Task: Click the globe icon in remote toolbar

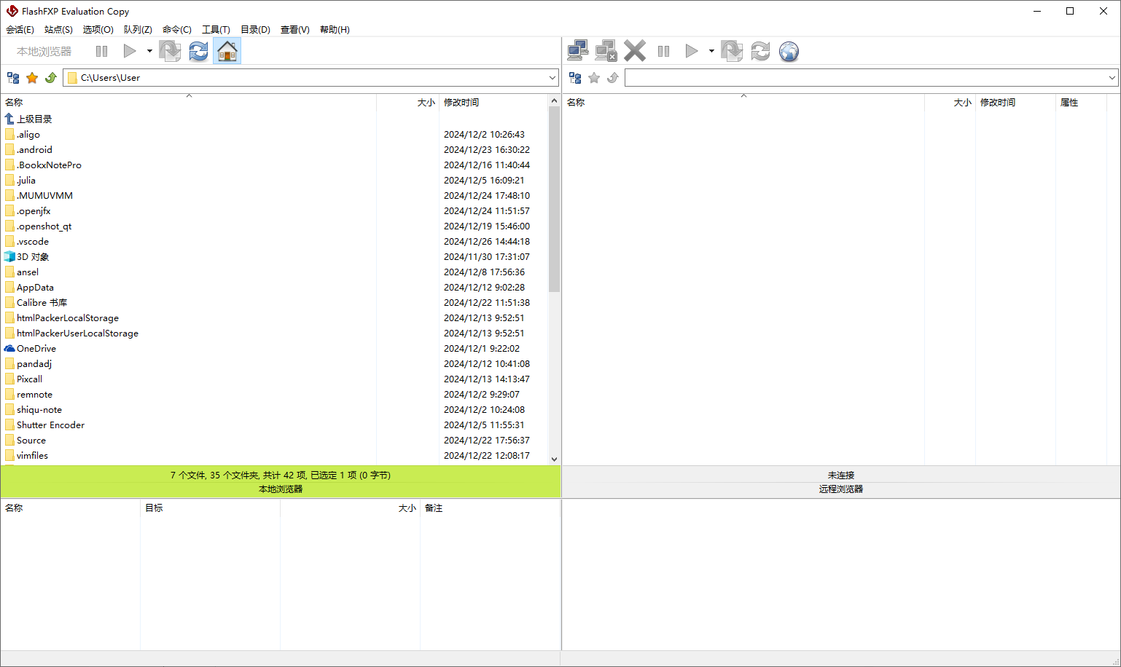Action: [789, 51]
